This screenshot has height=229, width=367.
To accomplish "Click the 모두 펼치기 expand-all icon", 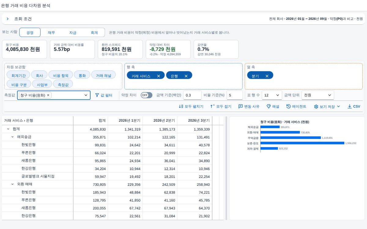I will [181, 107].
